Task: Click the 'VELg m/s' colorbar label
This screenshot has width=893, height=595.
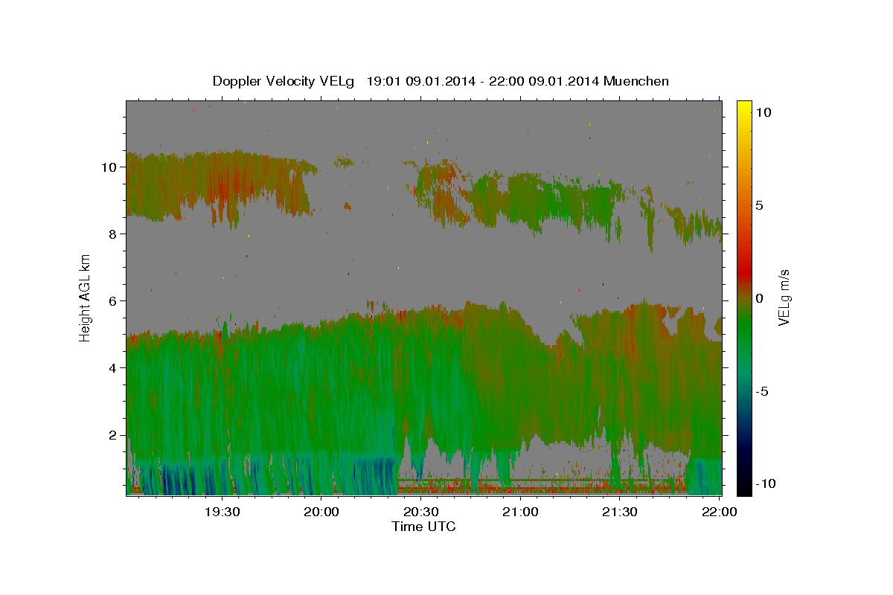Action: pos(784,298)
